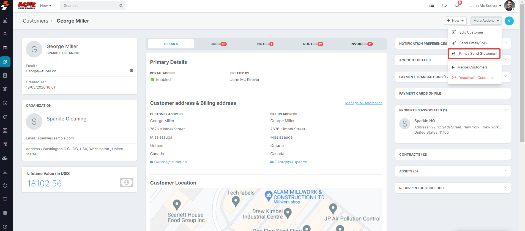The image size is (525, 231).
Task: Open settings gear in left sidebar
Action: [5, 213]
